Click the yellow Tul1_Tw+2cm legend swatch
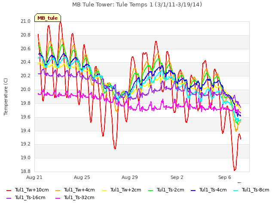 pos(104,191)
